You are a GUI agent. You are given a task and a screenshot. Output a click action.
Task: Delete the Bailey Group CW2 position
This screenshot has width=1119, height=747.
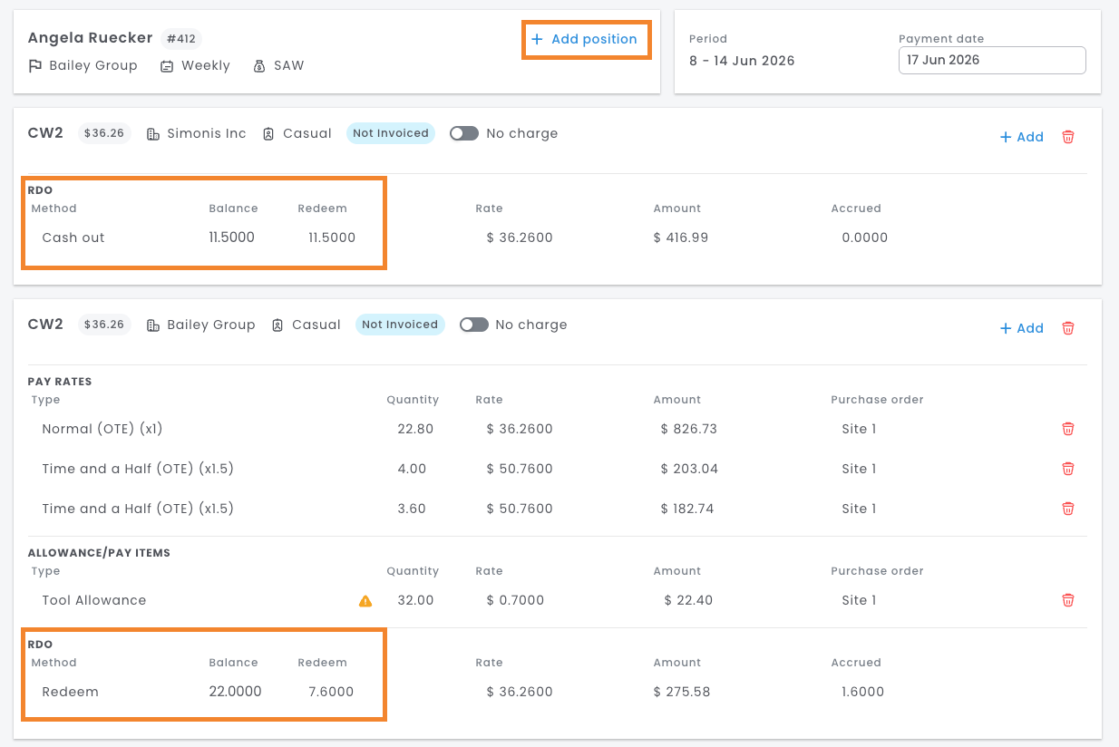1068,328
